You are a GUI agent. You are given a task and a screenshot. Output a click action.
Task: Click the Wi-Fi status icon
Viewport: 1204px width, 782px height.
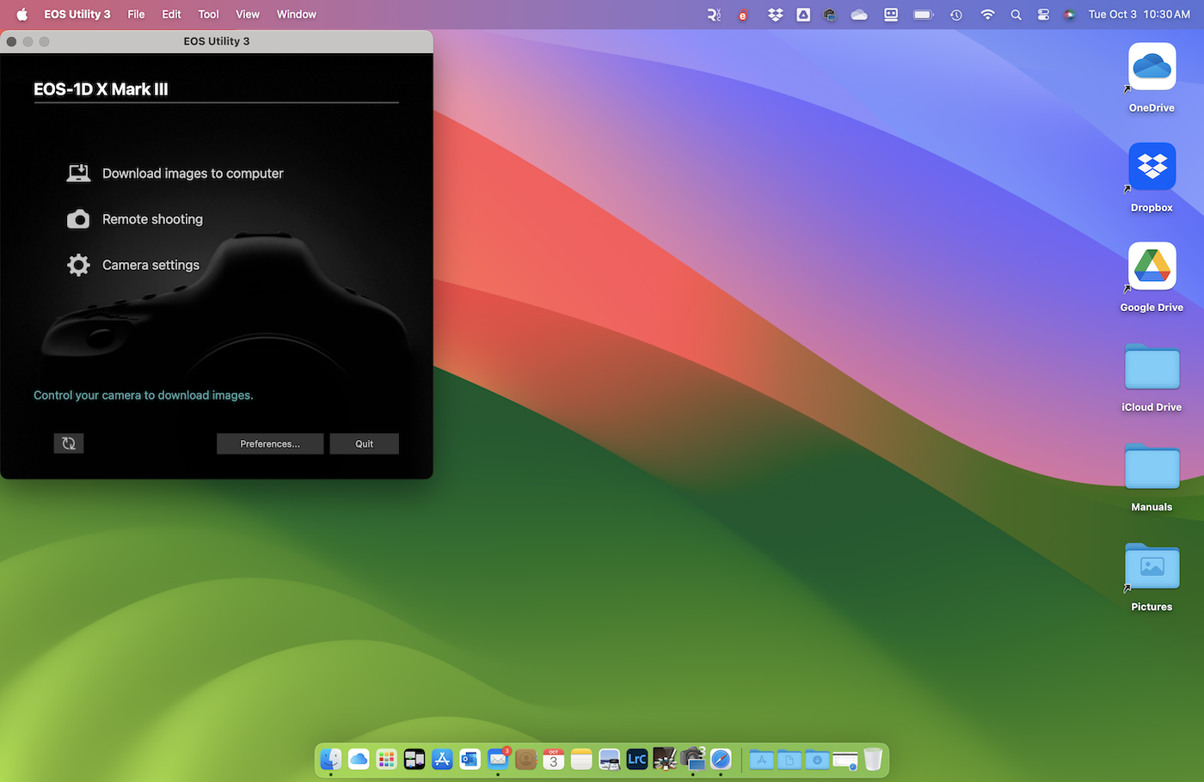click(x=987, y=15)
